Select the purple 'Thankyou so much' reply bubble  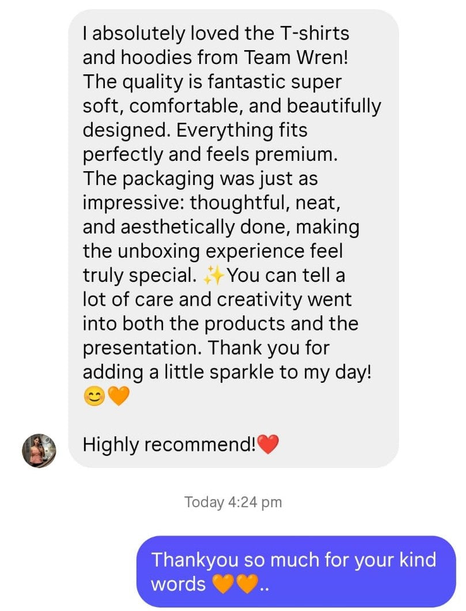click(296, 571)
